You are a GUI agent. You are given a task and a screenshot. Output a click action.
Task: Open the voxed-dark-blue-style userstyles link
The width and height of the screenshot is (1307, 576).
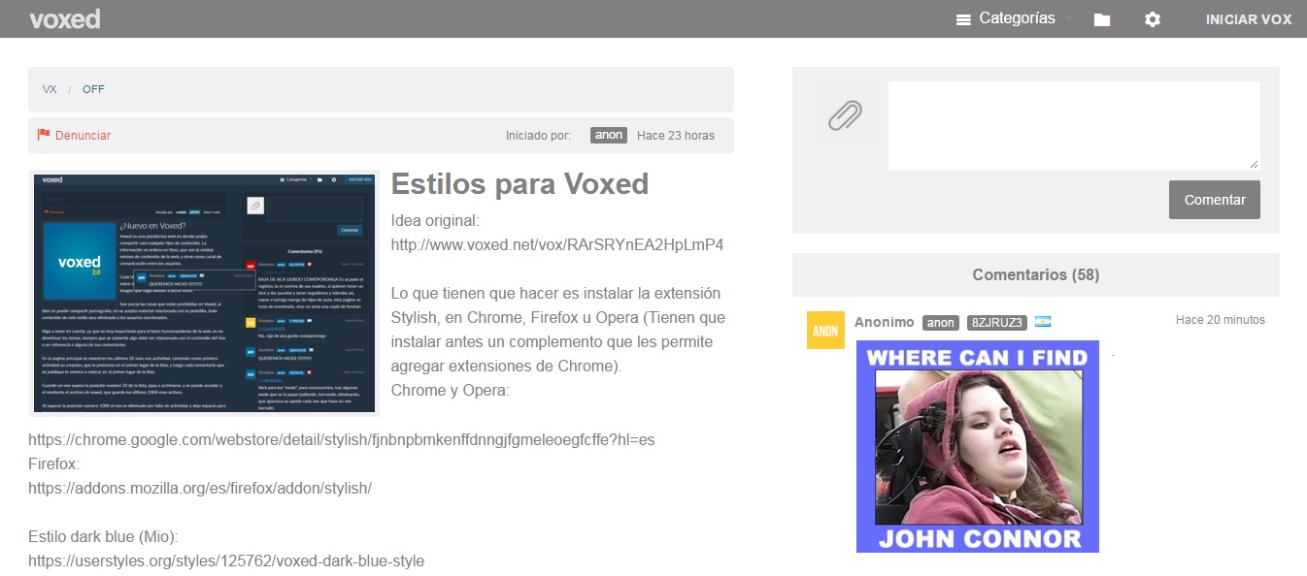pos(226,560)
